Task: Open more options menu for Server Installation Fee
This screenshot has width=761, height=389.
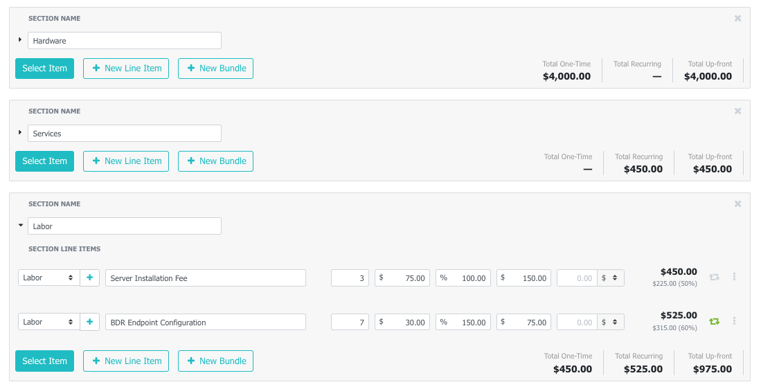Action: coord(734,276)
